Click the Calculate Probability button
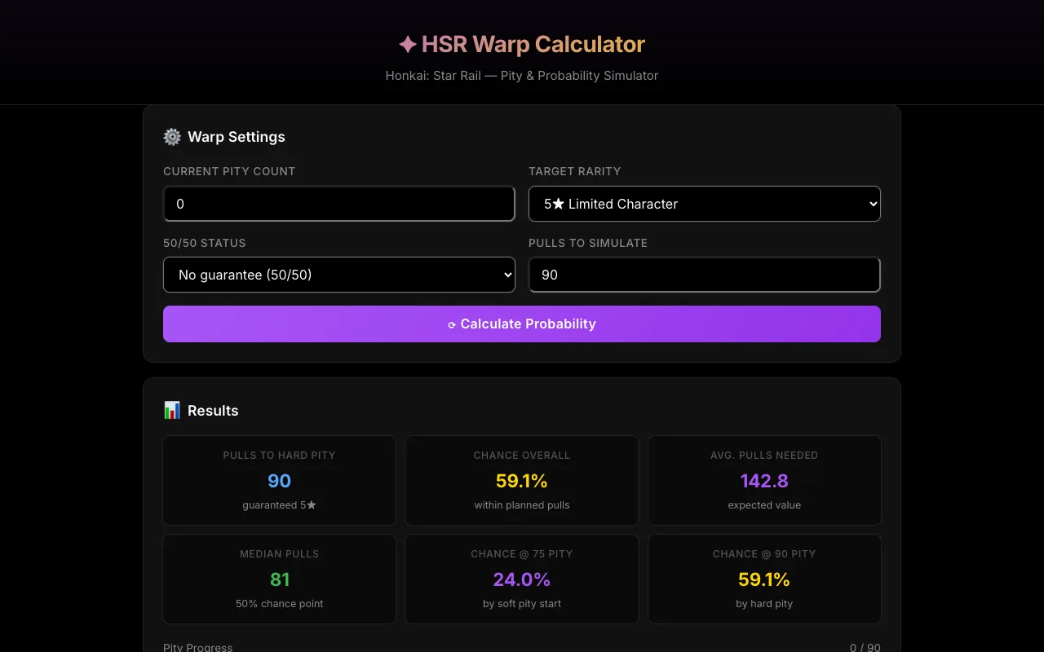 (522, 324)
